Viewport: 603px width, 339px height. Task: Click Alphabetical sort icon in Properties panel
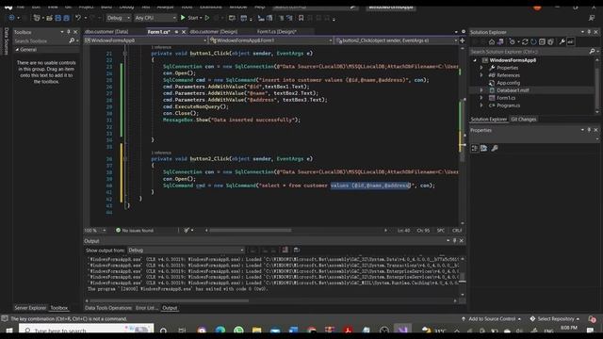(483, 149)
